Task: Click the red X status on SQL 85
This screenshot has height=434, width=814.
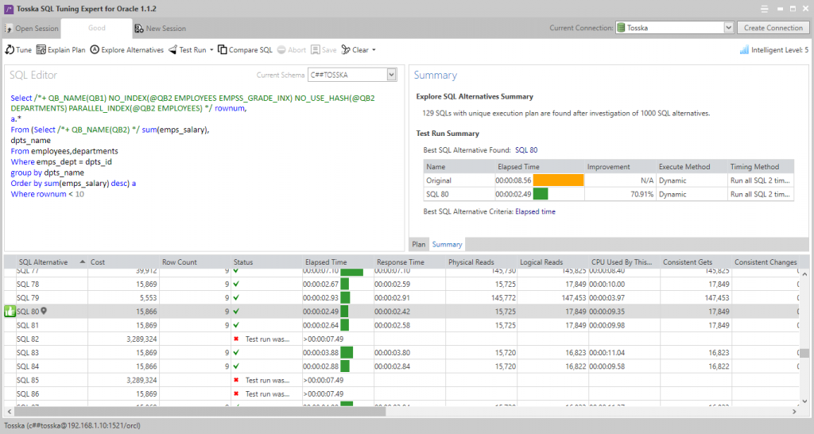Action: tap(236, 380)
